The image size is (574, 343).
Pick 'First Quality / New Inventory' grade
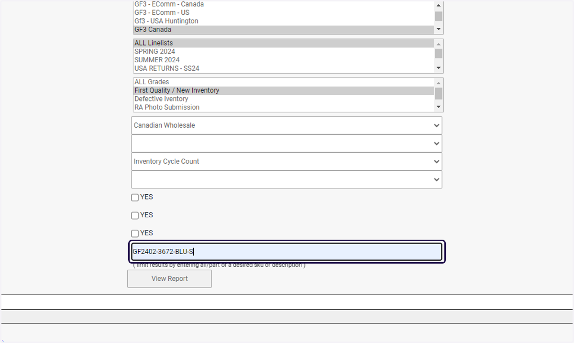click(283, 90)
